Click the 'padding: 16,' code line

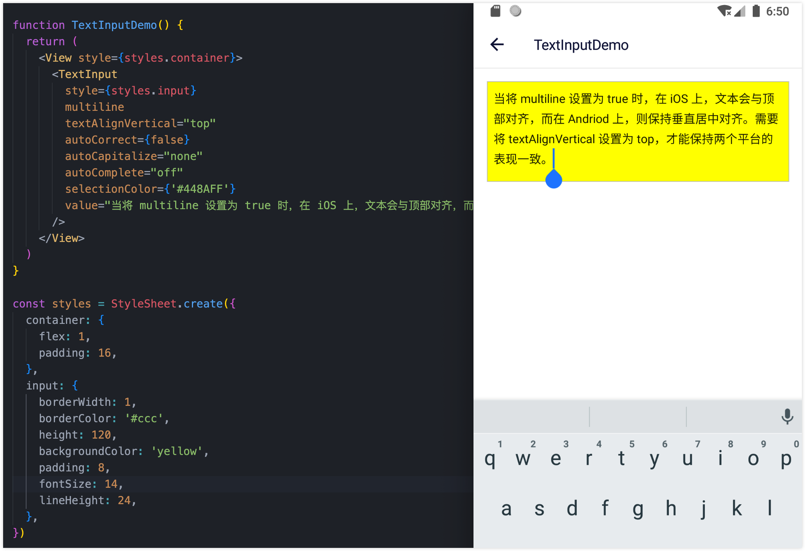point(78,353)
